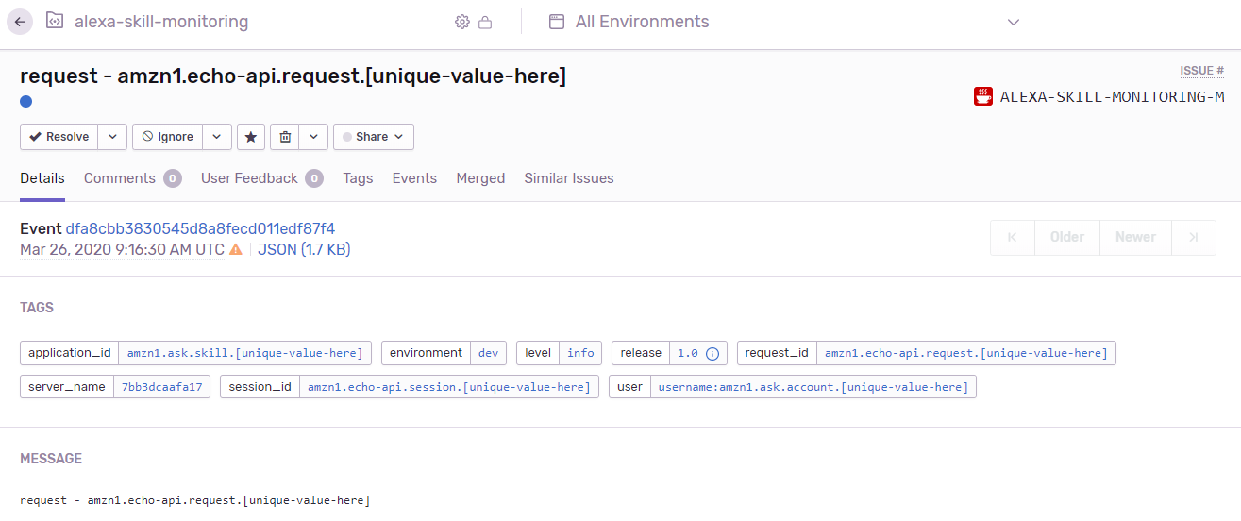Open the Similar Issues tab
Image resolution: width=1241 pixels, height=521 pixels.
point(569,178)
